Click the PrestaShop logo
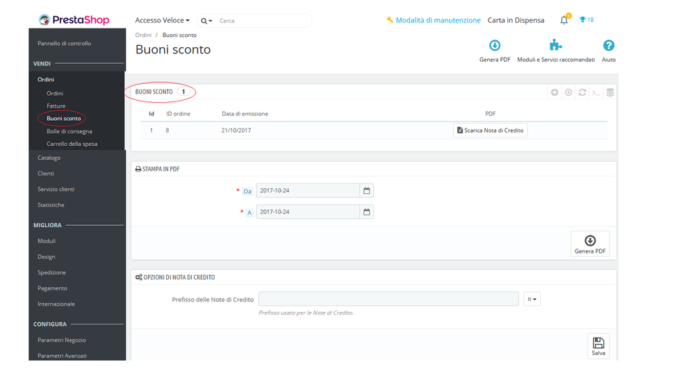695x373 pixels. [74, 20]
